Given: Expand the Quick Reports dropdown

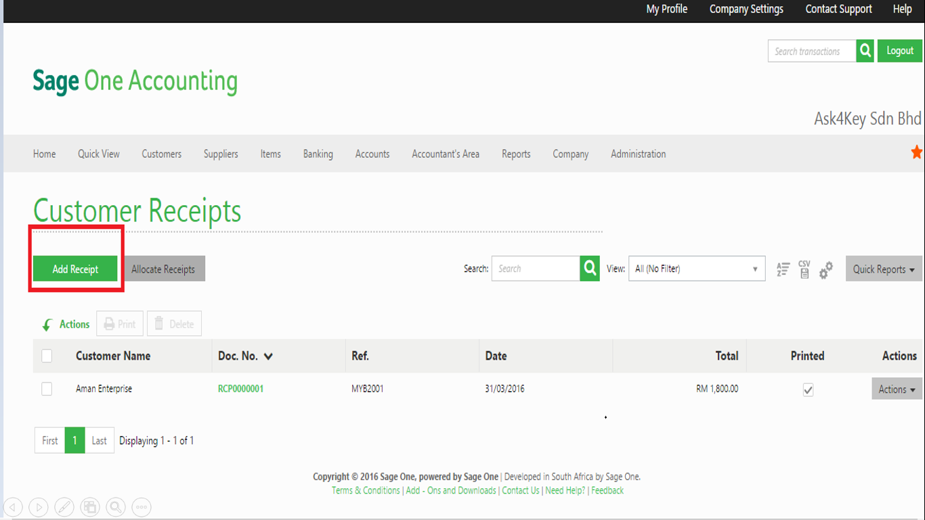Looking at the screenshot, I should [884, 269].
